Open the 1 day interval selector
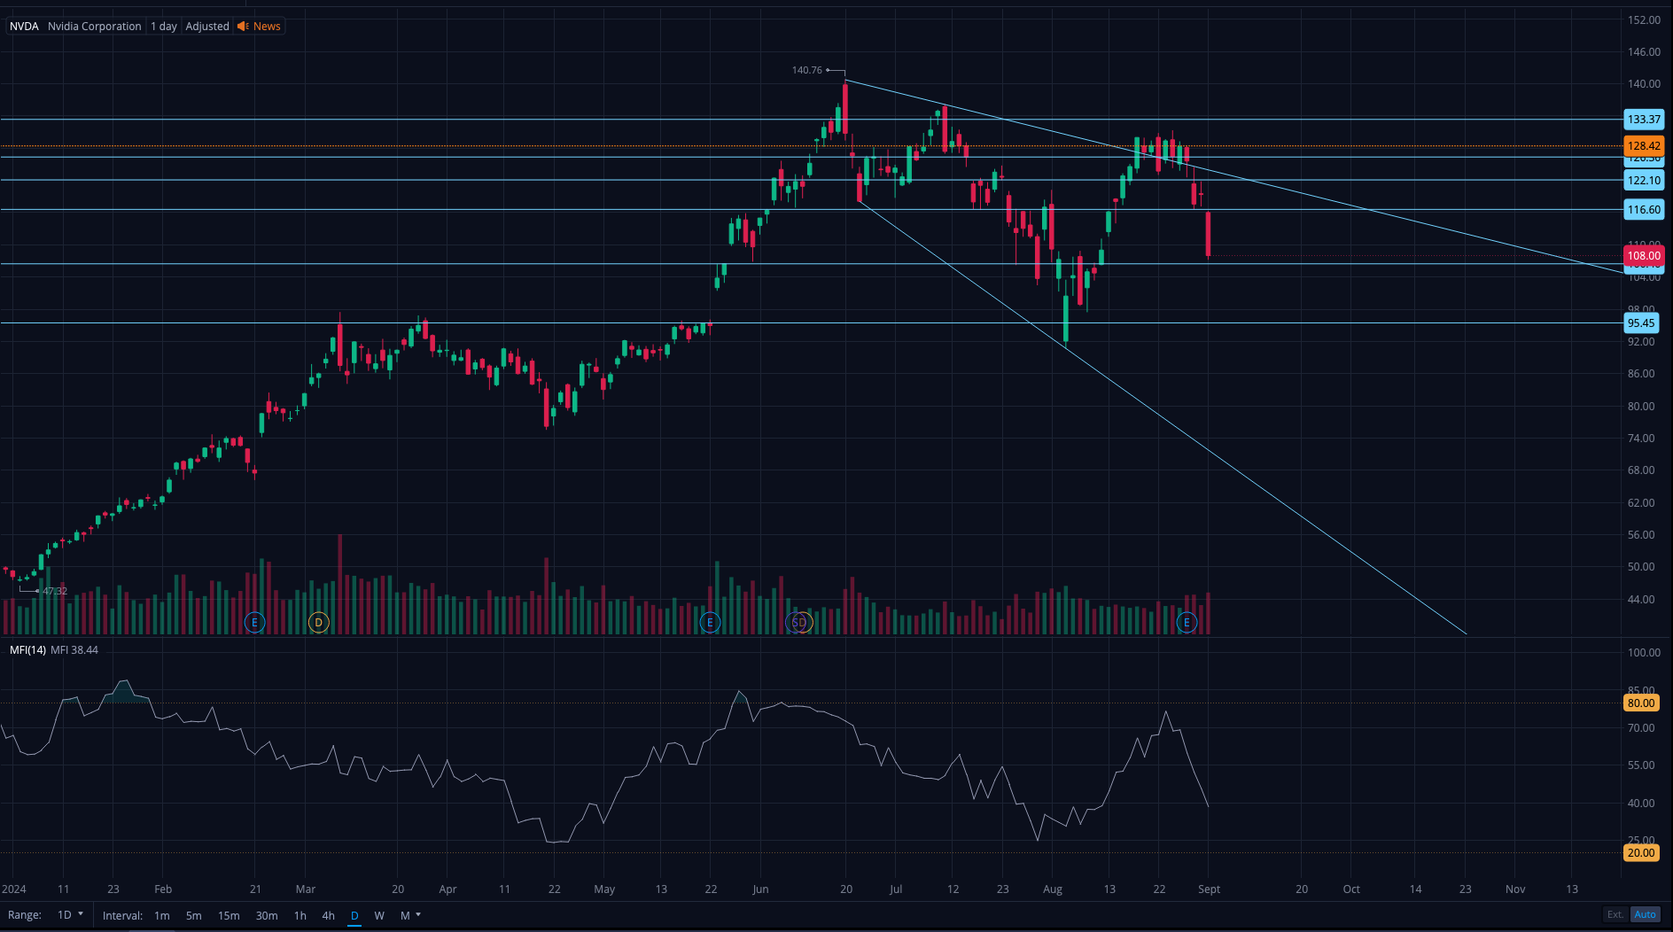The width and height of the screenshot is (1673, 932). point(164,27)
